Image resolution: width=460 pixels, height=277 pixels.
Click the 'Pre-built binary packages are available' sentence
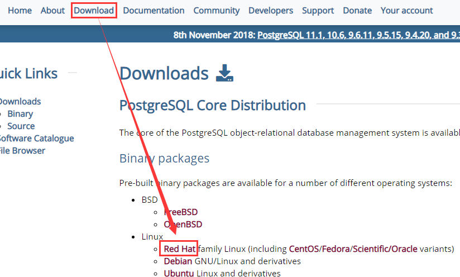286,183
